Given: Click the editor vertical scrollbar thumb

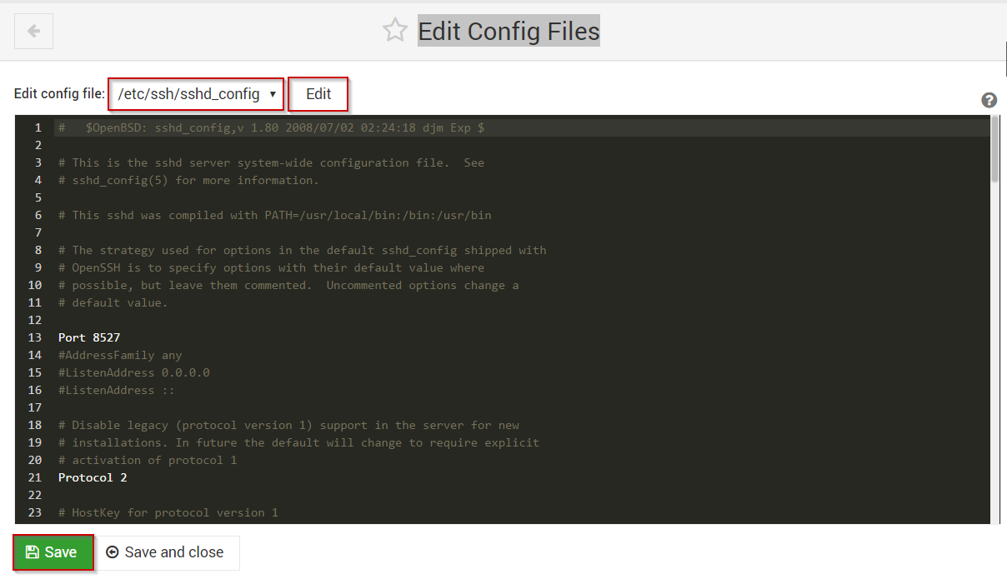Looking at the screenshot, I should tap(994, 148).
